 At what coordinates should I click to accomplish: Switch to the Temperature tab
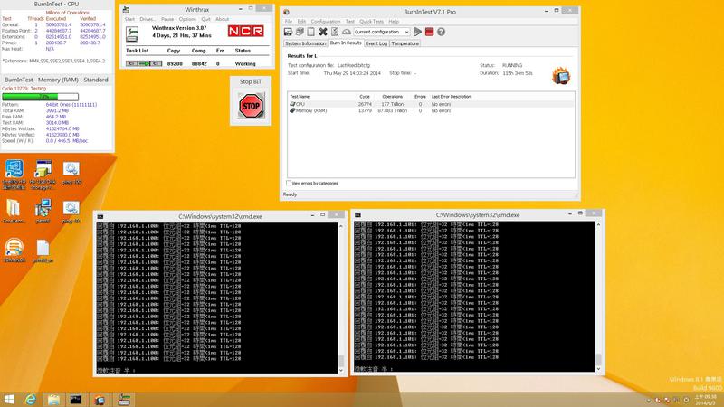click(x=405, y=43)
